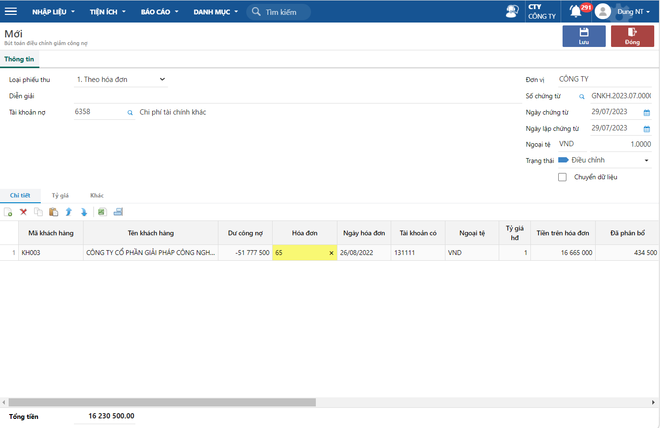Switch to the Tỷ giá tab
660x428 pixels.
60,196
